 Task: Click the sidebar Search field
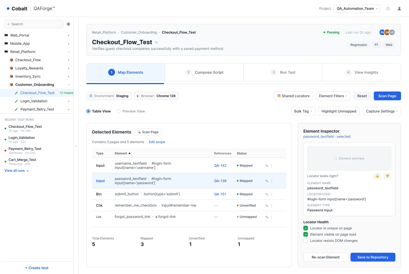pos(34,24)
